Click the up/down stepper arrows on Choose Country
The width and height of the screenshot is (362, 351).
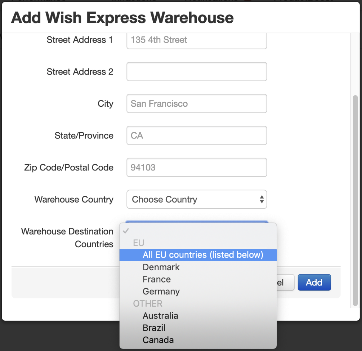262,199
